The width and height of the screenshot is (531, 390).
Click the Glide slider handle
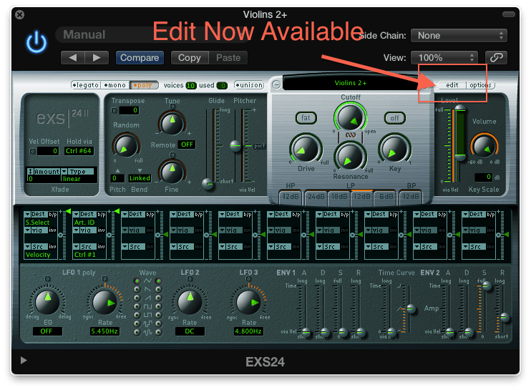click(208, 184)
